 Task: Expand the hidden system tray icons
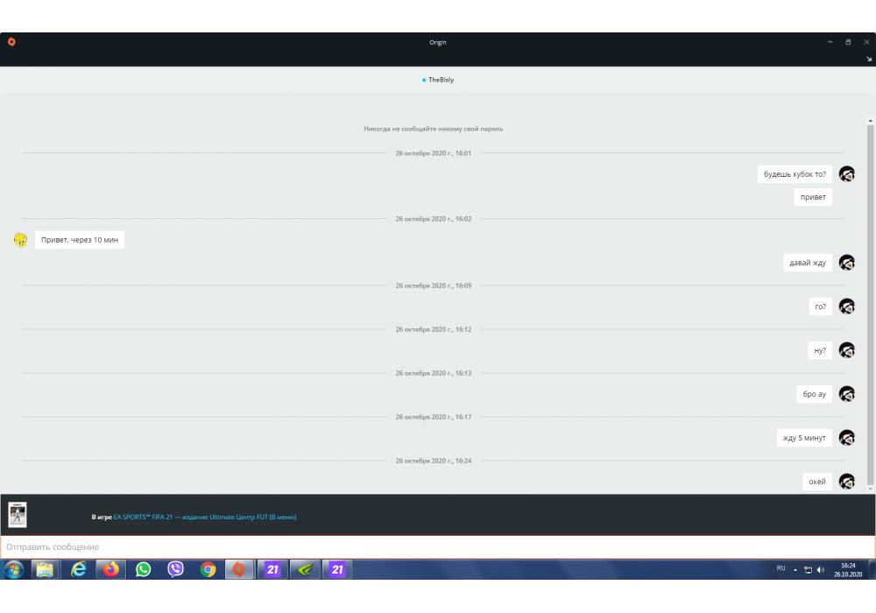click(795, 569)
